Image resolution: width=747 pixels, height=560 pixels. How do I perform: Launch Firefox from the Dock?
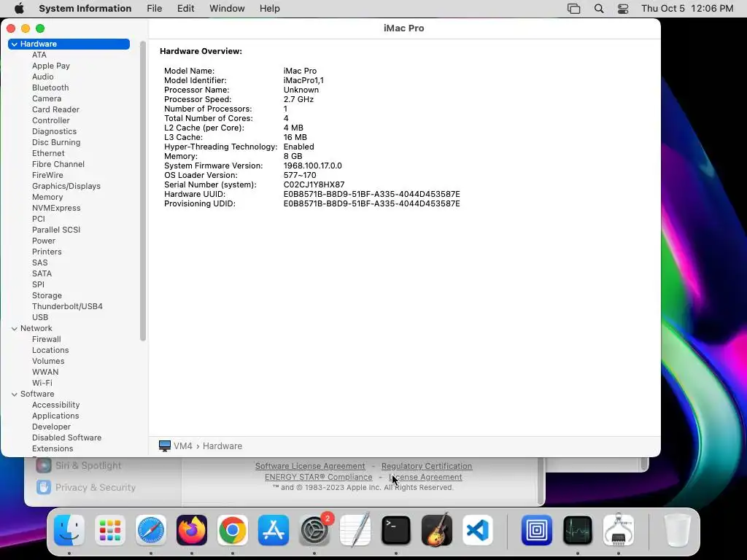(192, 530)
